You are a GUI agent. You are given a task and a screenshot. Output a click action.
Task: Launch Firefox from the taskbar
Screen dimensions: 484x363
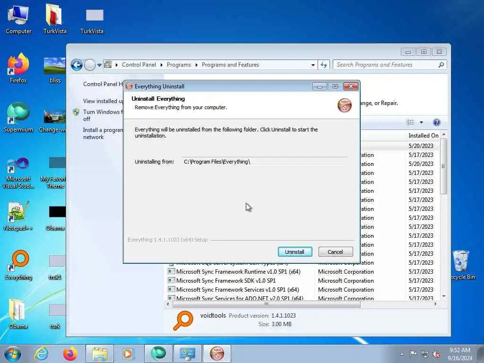(x=70, y=354)
